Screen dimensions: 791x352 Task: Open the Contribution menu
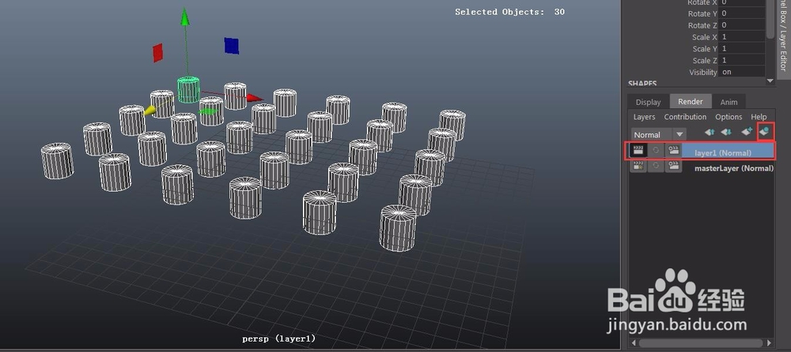tap(685, 117)
